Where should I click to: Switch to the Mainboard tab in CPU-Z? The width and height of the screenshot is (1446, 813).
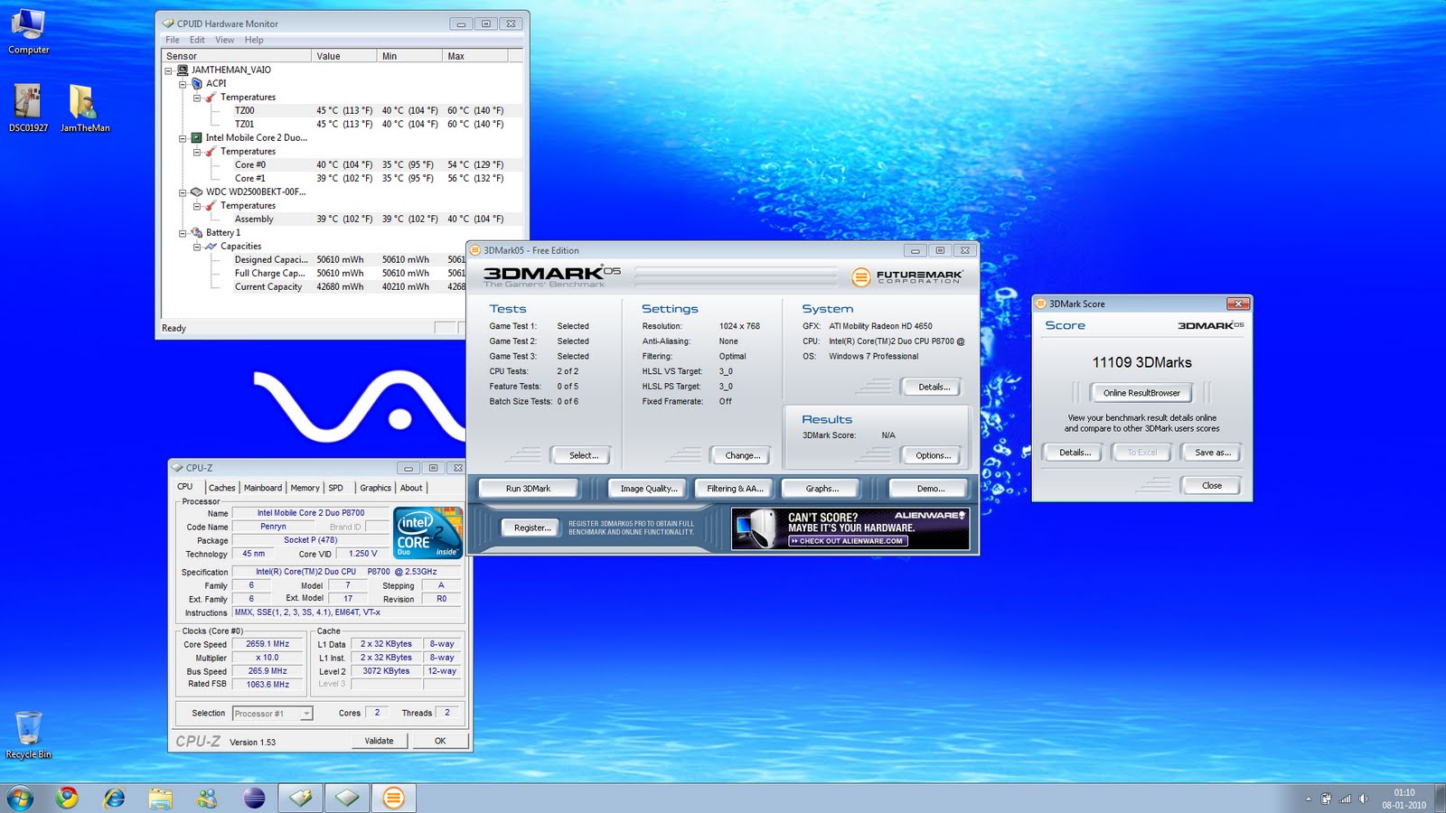tap(263, 488)
